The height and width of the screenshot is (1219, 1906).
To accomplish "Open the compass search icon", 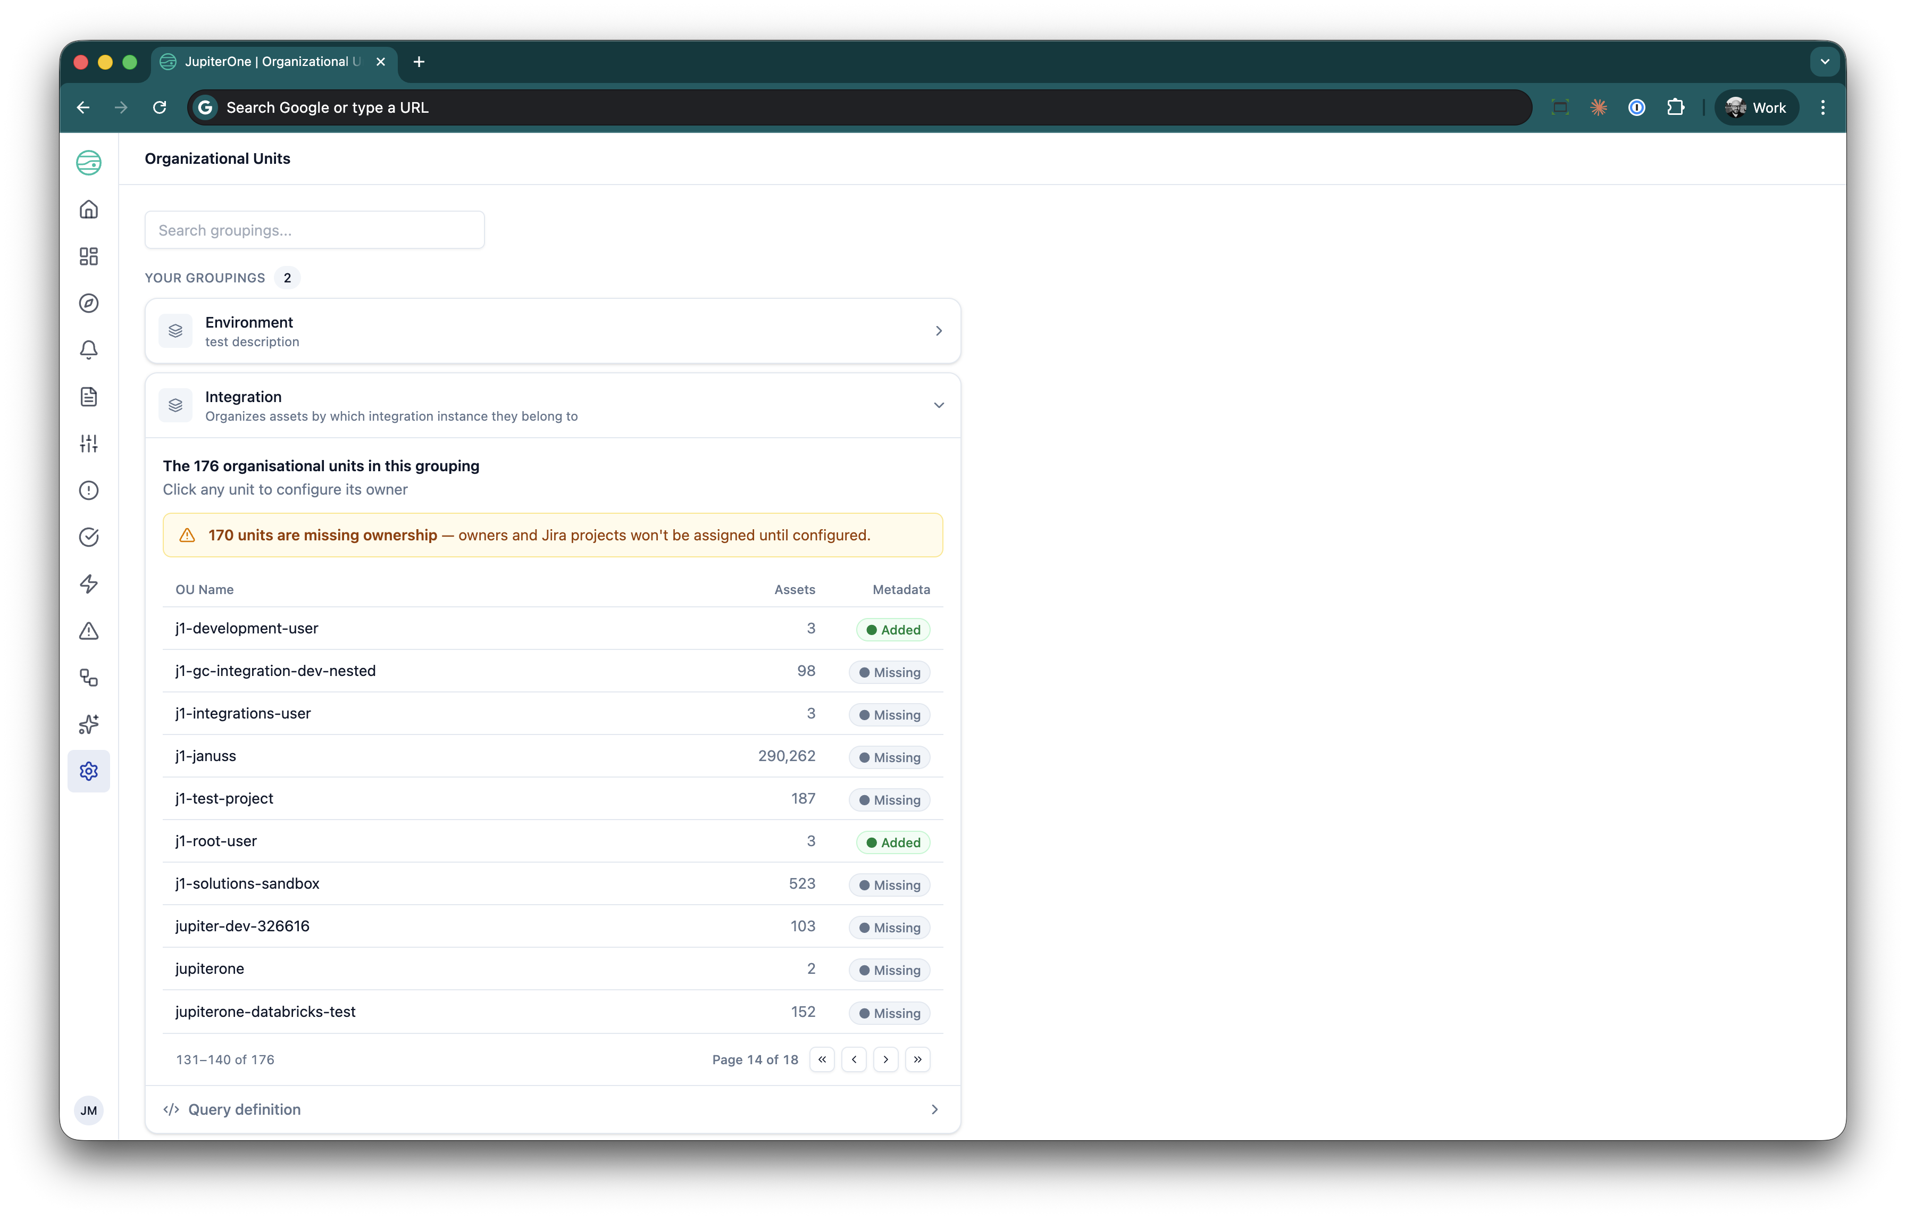I will pyautogui.click(x=89, y=303).
